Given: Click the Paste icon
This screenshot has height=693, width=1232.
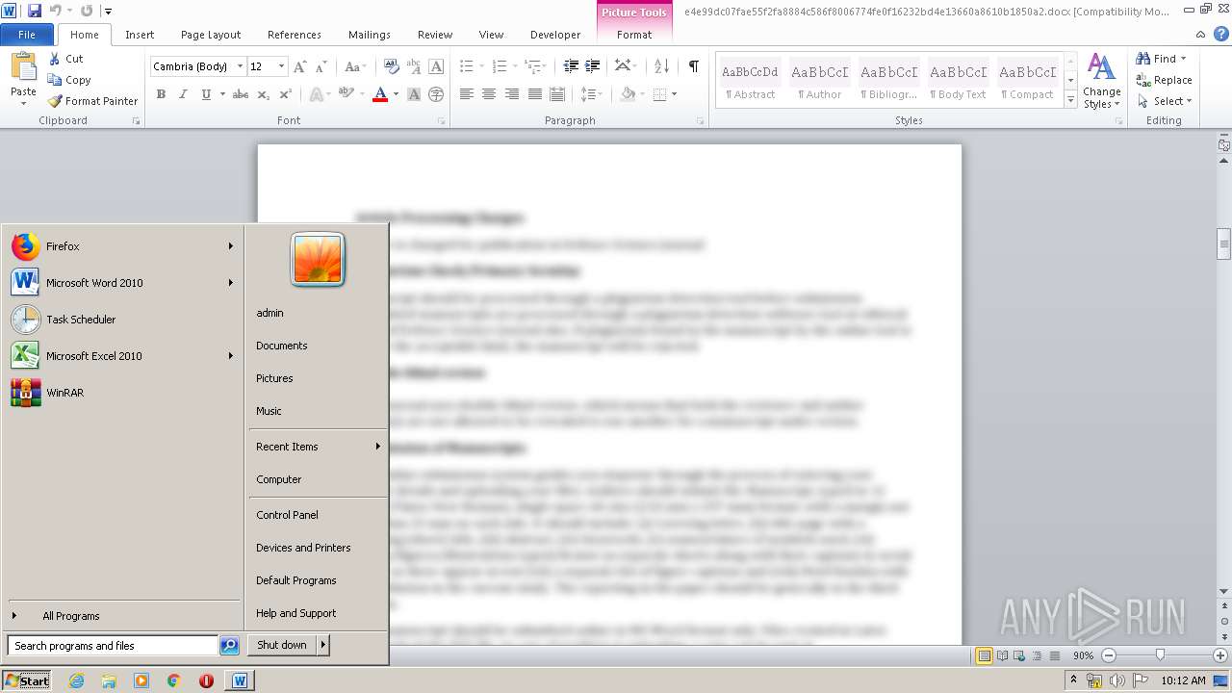Looking at the screenshot, I should click(x=23, y=67).
